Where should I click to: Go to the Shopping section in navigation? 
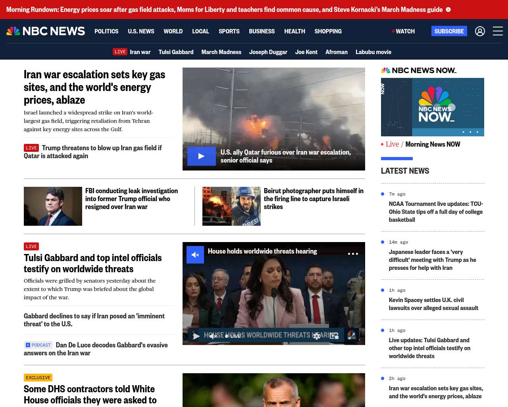(x=328, y=31)
